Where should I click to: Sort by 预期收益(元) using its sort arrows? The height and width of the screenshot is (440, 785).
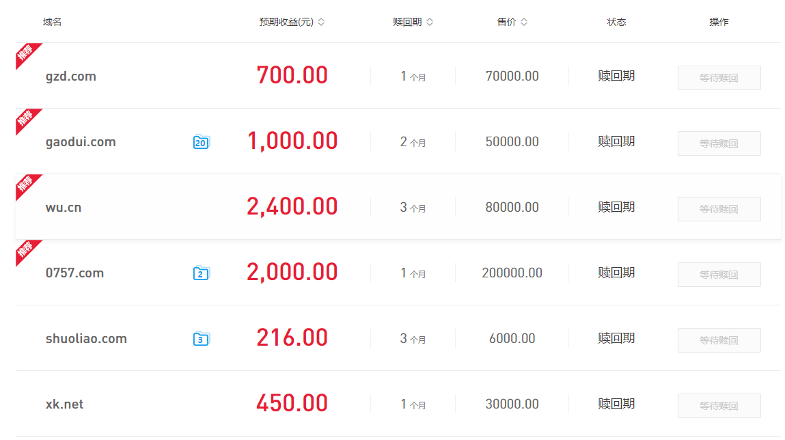coord(321,22)
